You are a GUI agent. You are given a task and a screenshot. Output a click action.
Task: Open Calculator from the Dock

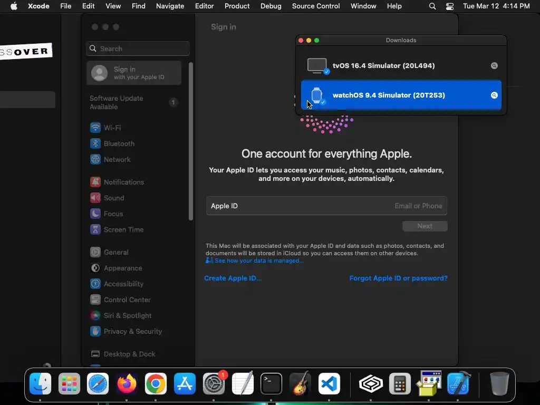point(400,384)
